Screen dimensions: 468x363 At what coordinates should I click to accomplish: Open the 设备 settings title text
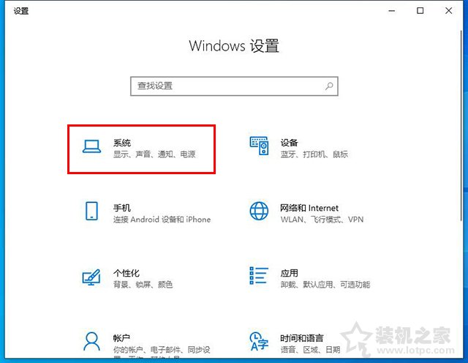pyautogui.click(x=289, y=143)
